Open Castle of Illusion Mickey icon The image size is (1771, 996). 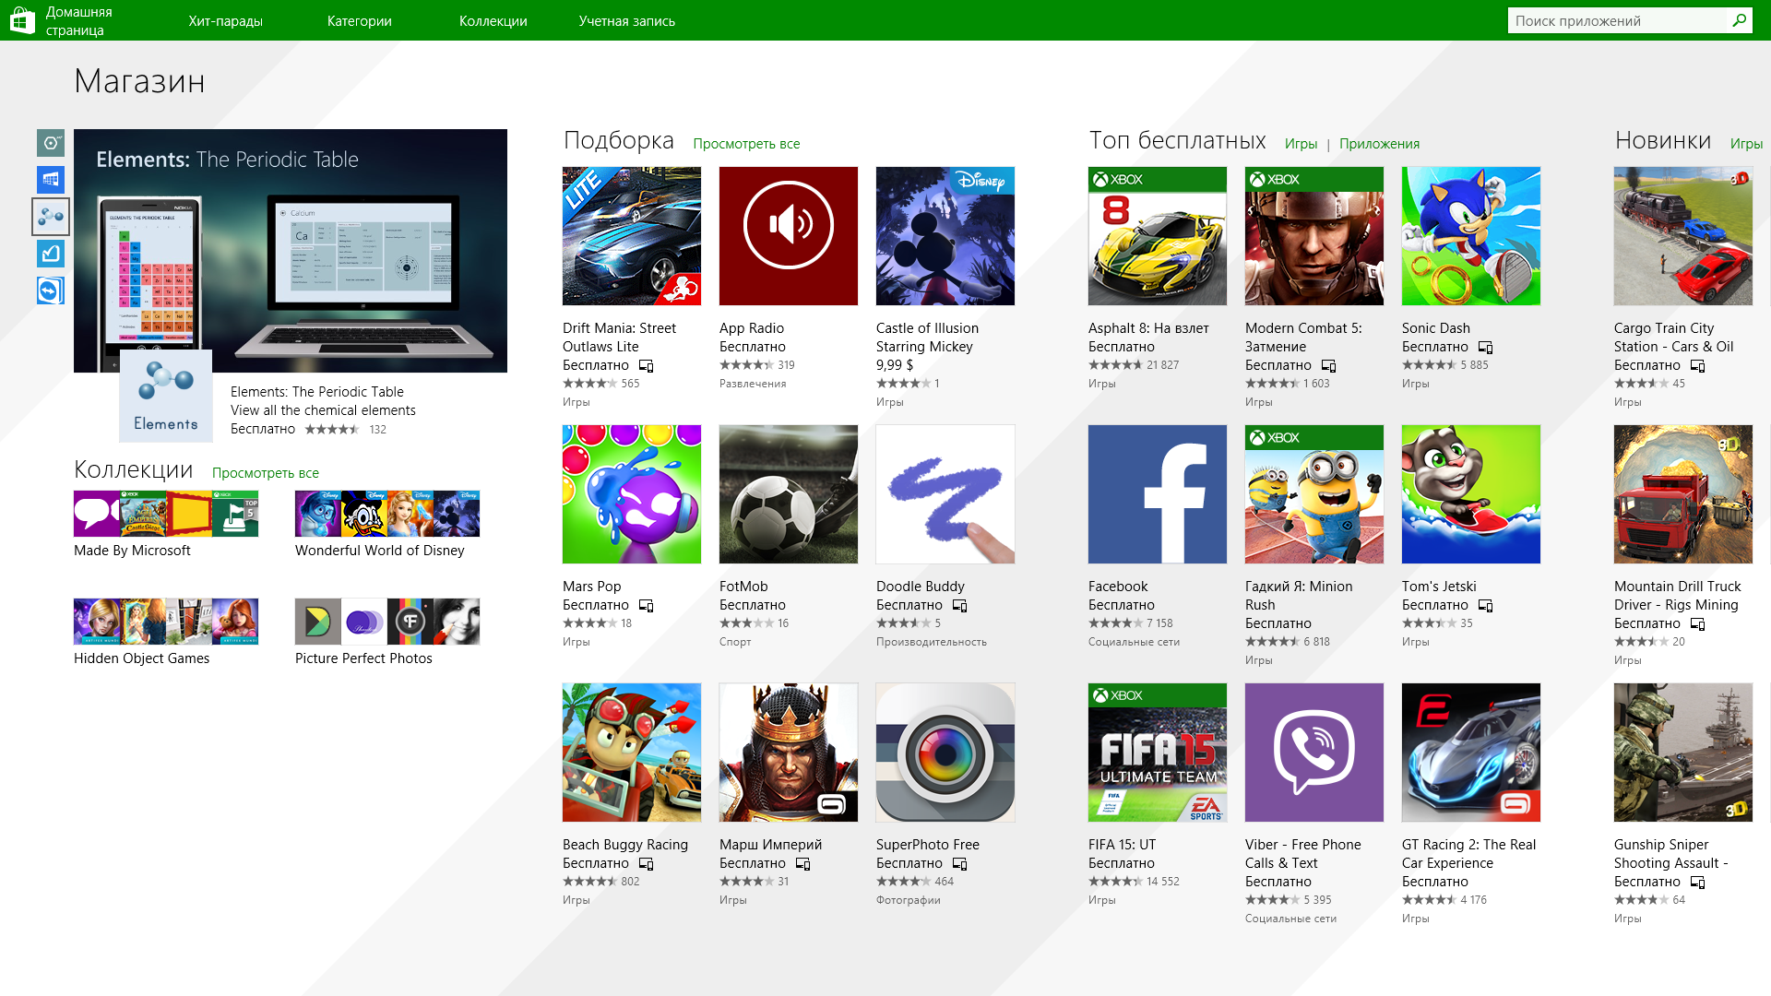point(945,236)
